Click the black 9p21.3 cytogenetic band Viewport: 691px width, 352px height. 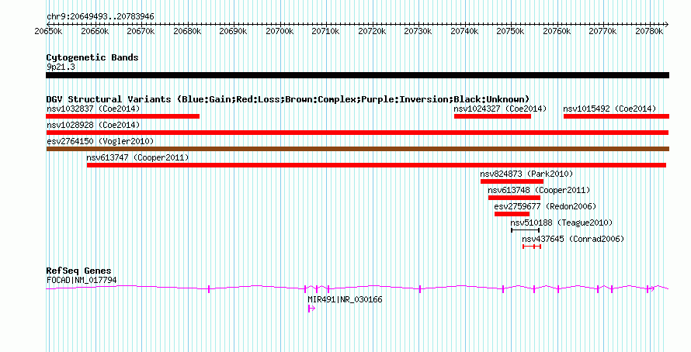point(357,75)
